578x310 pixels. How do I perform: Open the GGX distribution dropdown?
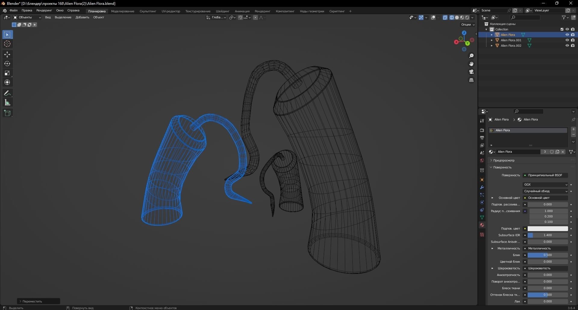point(545,184)
